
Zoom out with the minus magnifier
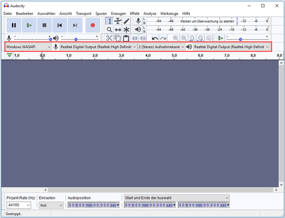pos(184,38)
